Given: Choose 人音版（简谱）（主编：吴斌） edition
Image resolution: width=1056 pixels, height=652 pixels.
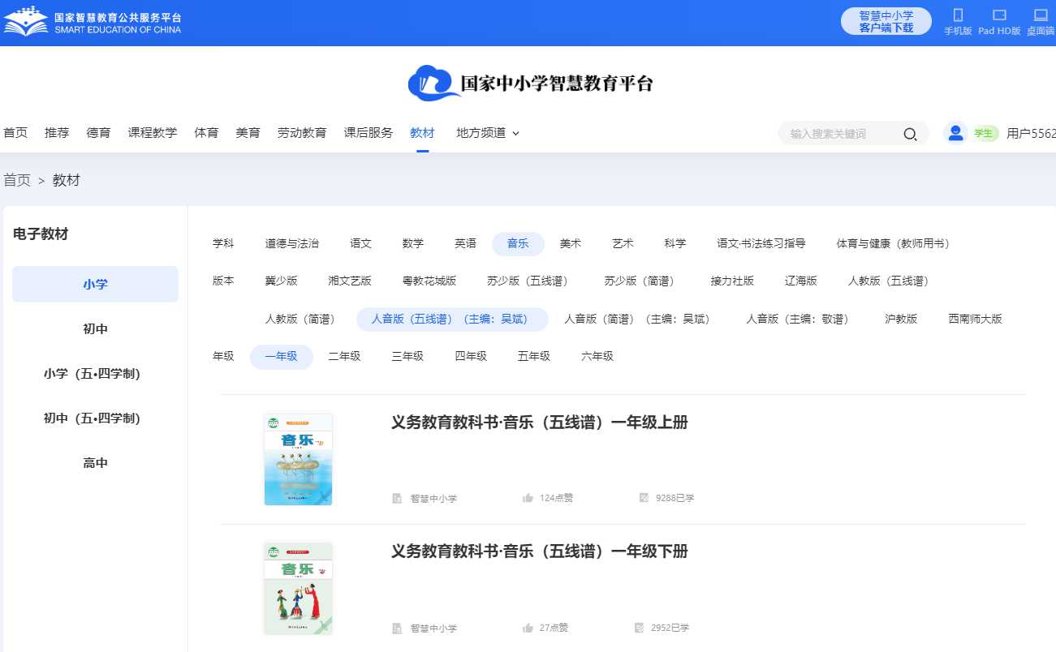Looking at the screenshot, I should [639, 319].
